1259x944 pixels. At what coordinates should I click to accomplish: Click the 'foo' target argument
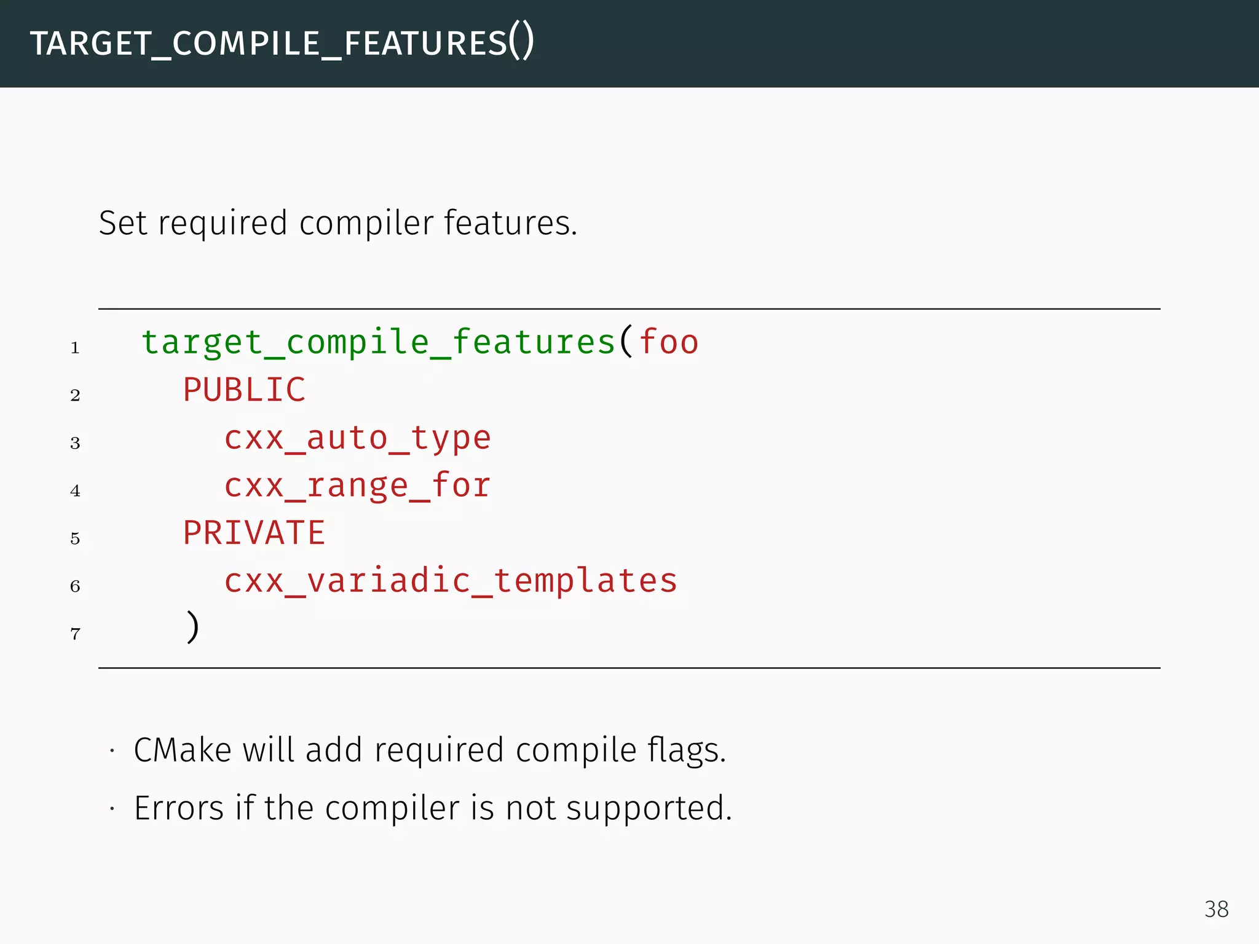669,342
